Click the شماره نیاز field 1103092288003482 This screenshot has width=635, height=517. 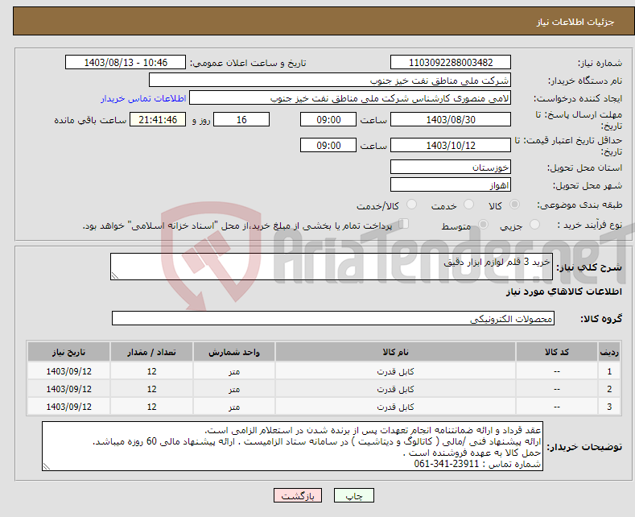(x=451, y=62)
